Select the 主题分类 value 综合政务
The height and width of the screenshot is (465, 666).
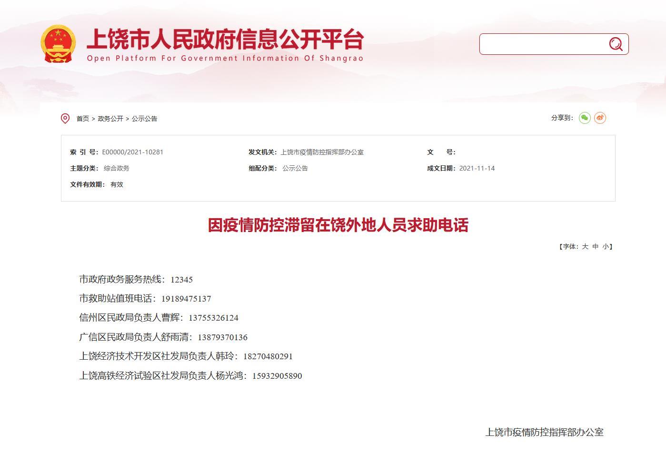pos(117,168)
